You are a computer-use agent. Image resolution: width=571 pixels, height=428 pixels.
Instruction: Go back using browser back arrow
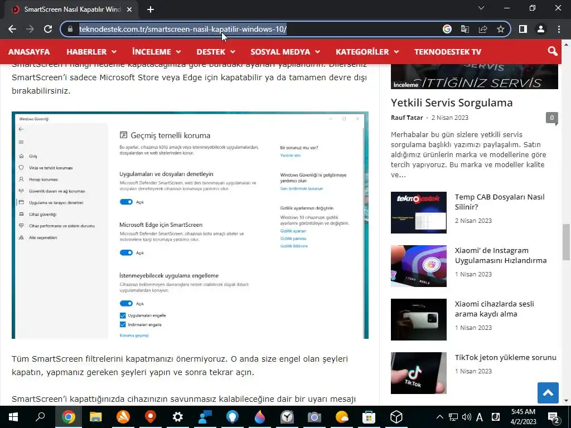click(x=12, y=29)
